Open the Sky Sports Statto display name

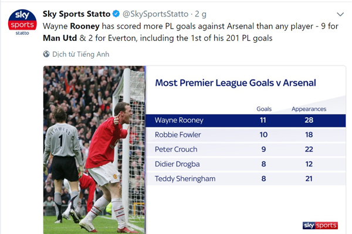[76, 14]
